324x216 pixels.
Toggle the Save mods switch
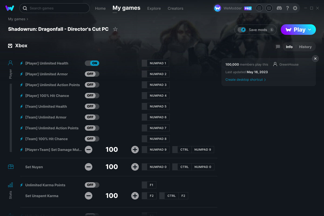coord(242,30)
